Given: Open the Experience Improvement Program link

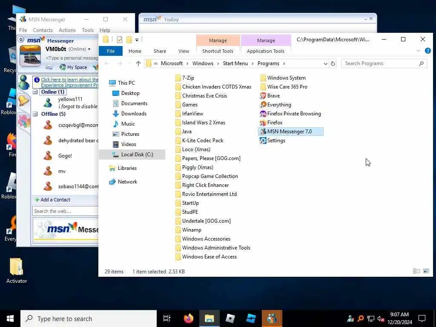Looking at the screenshot, I should pos(69,82).
